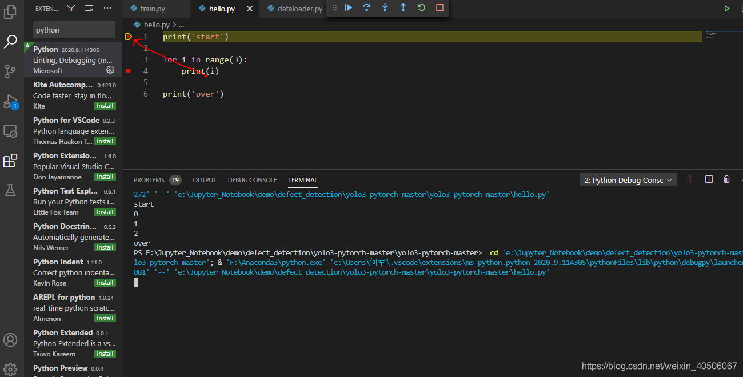Clear extensions search results icon

[89, 8]
